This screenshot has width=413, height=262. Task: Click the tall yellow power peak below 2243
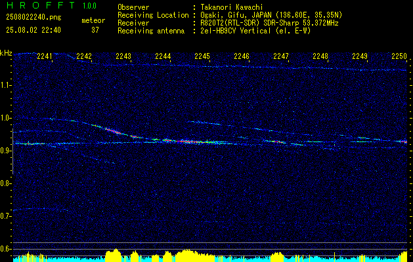[113, 255]
